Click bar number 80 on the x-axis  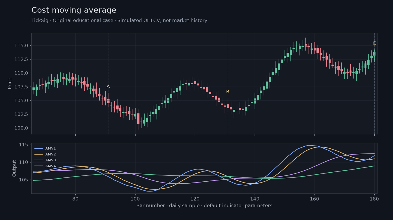click(x=75, y=198)
